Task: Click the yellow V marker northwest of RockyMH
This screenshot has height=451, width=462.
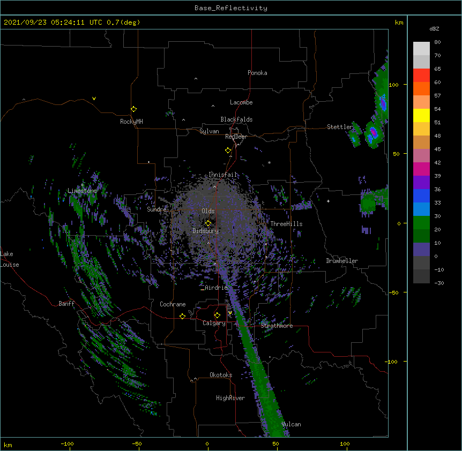Action: pos(94,99)
